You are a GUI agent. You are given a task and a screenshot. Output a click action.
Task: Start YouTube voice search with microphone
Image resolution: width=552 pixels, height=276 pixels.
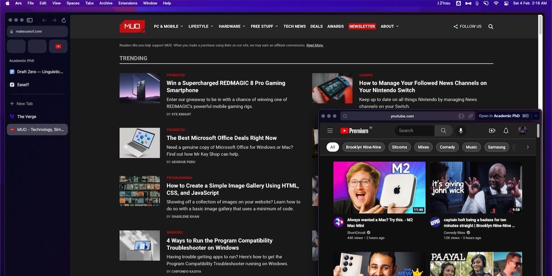click(460, 131)
